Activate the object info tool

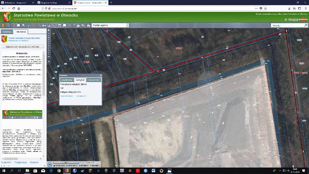[x=29, y=25]
